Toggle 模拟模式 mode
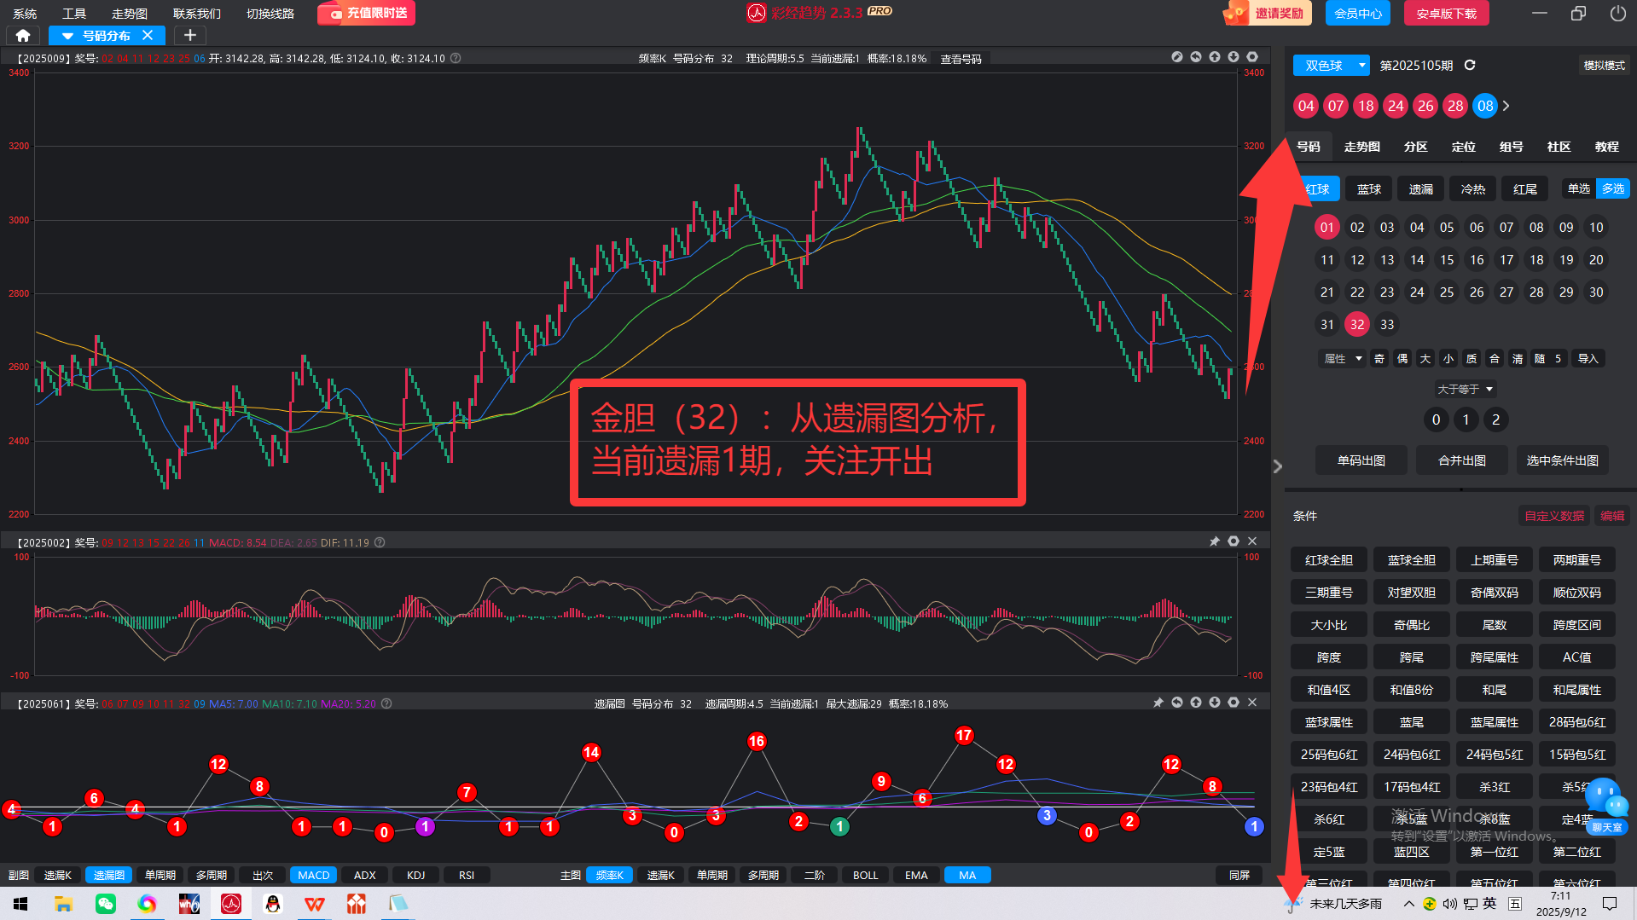This screenshot has height=920, width=1637. tap(1604, 66)
